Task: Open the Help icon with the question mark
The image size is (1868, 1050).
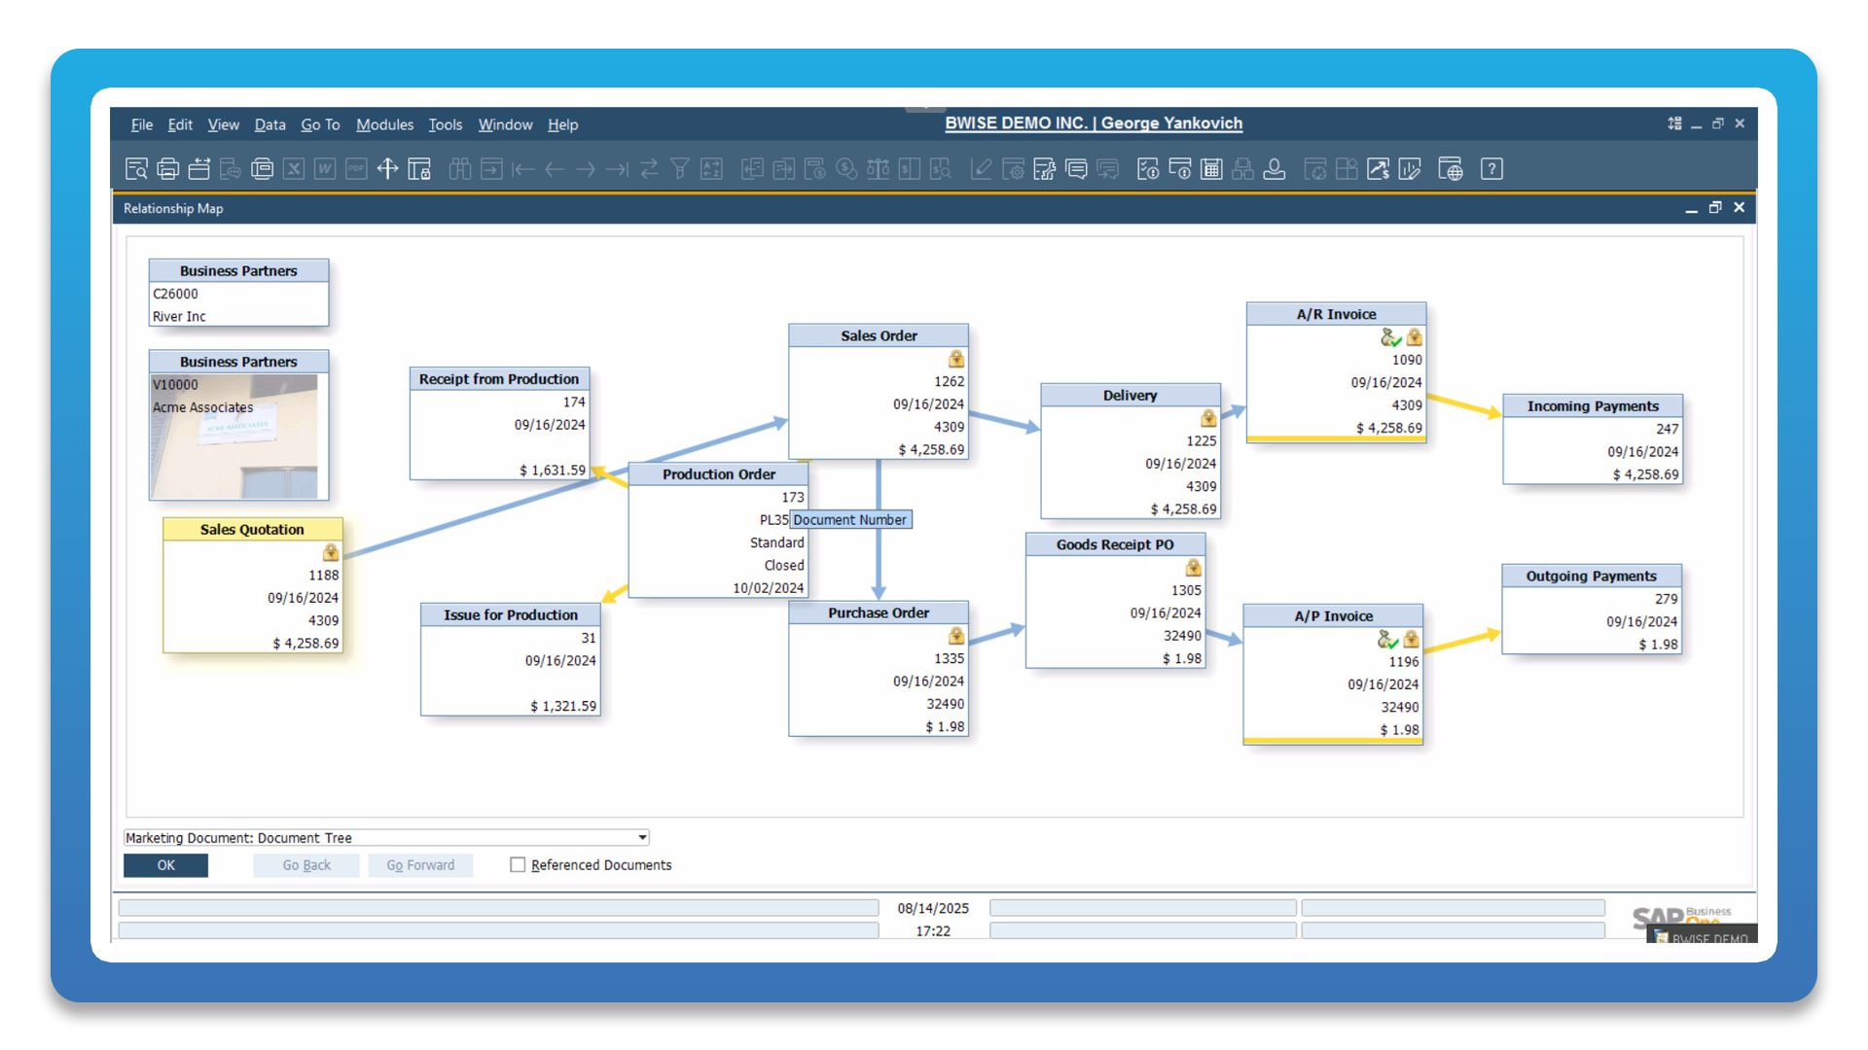Action: coord(1492,168)
